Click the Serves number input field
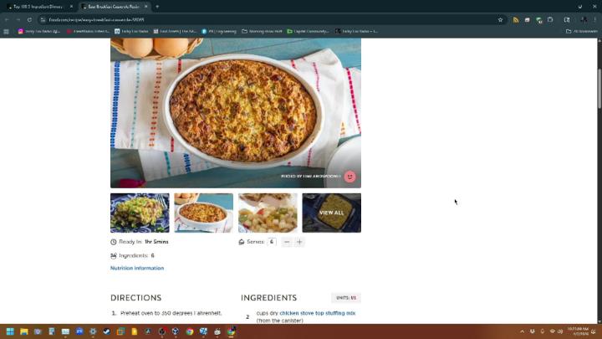Viewport: 602px width, 339px height. coord(272,242)
